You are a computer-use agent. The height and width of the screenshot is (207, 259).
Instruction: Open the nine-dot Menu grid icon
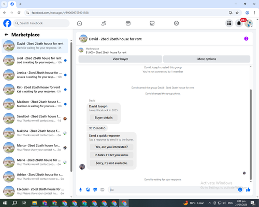tap(229, 23)
